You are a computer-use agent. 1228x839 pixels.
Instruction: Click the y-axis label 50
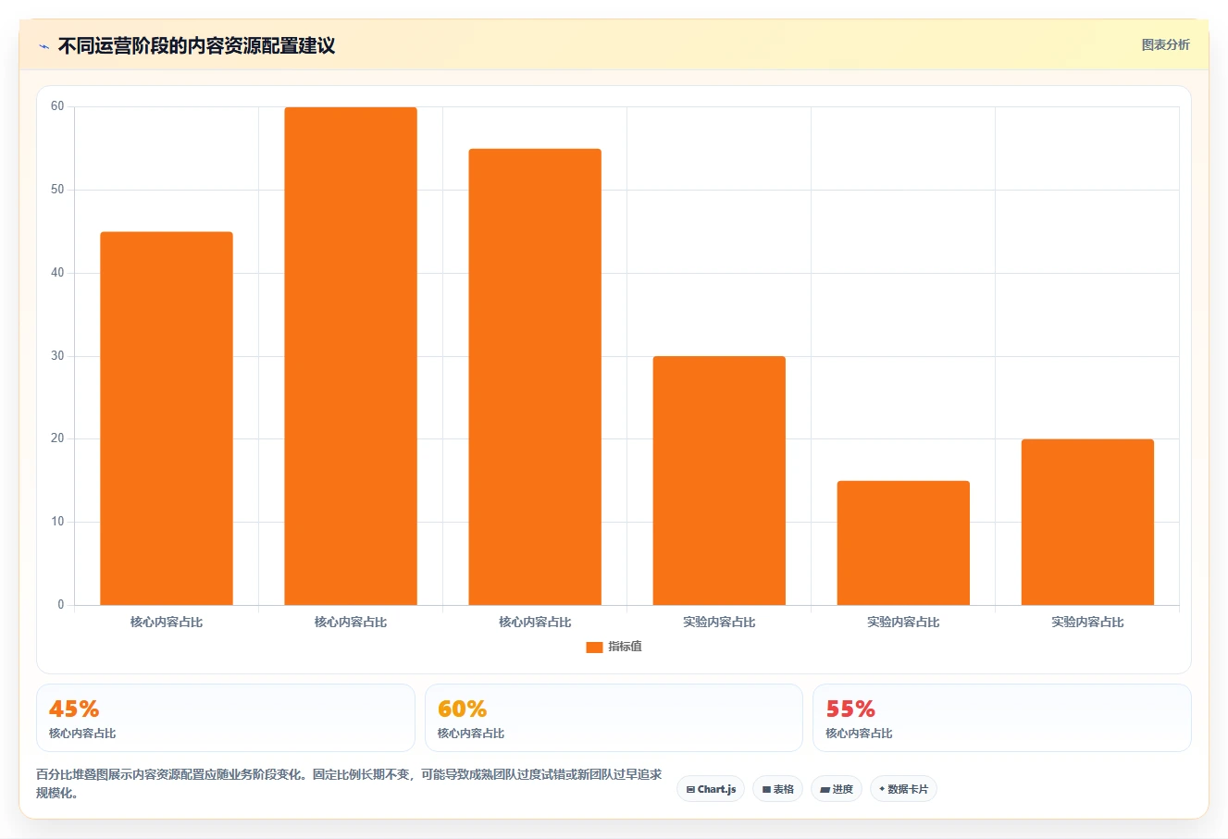click(x=57, y=190)
